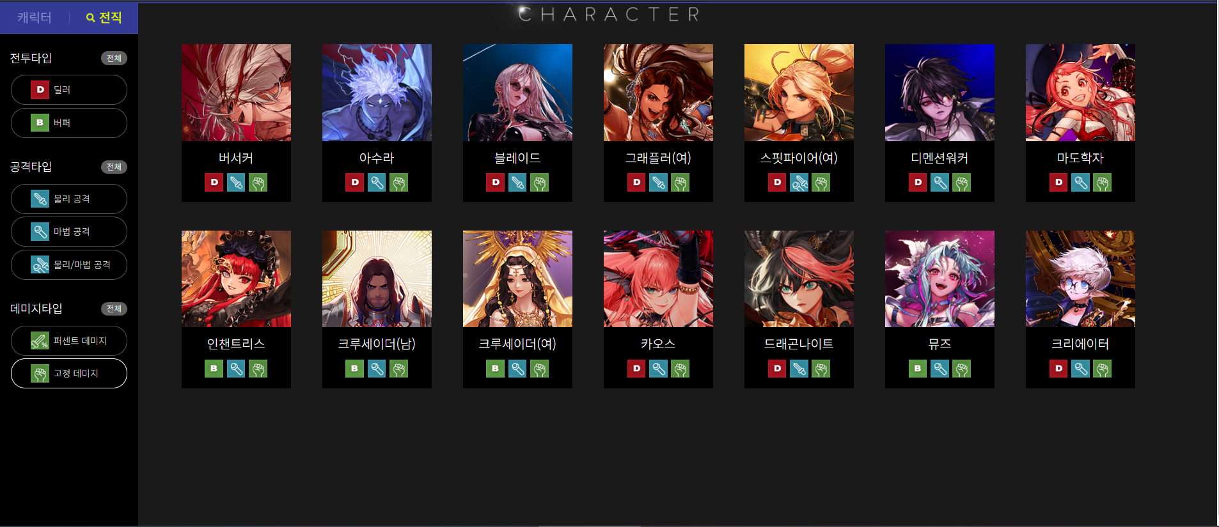The image size is (1219, 527).
Task: Toggle the 딜러 dealer filter
Action: [69, 89]
